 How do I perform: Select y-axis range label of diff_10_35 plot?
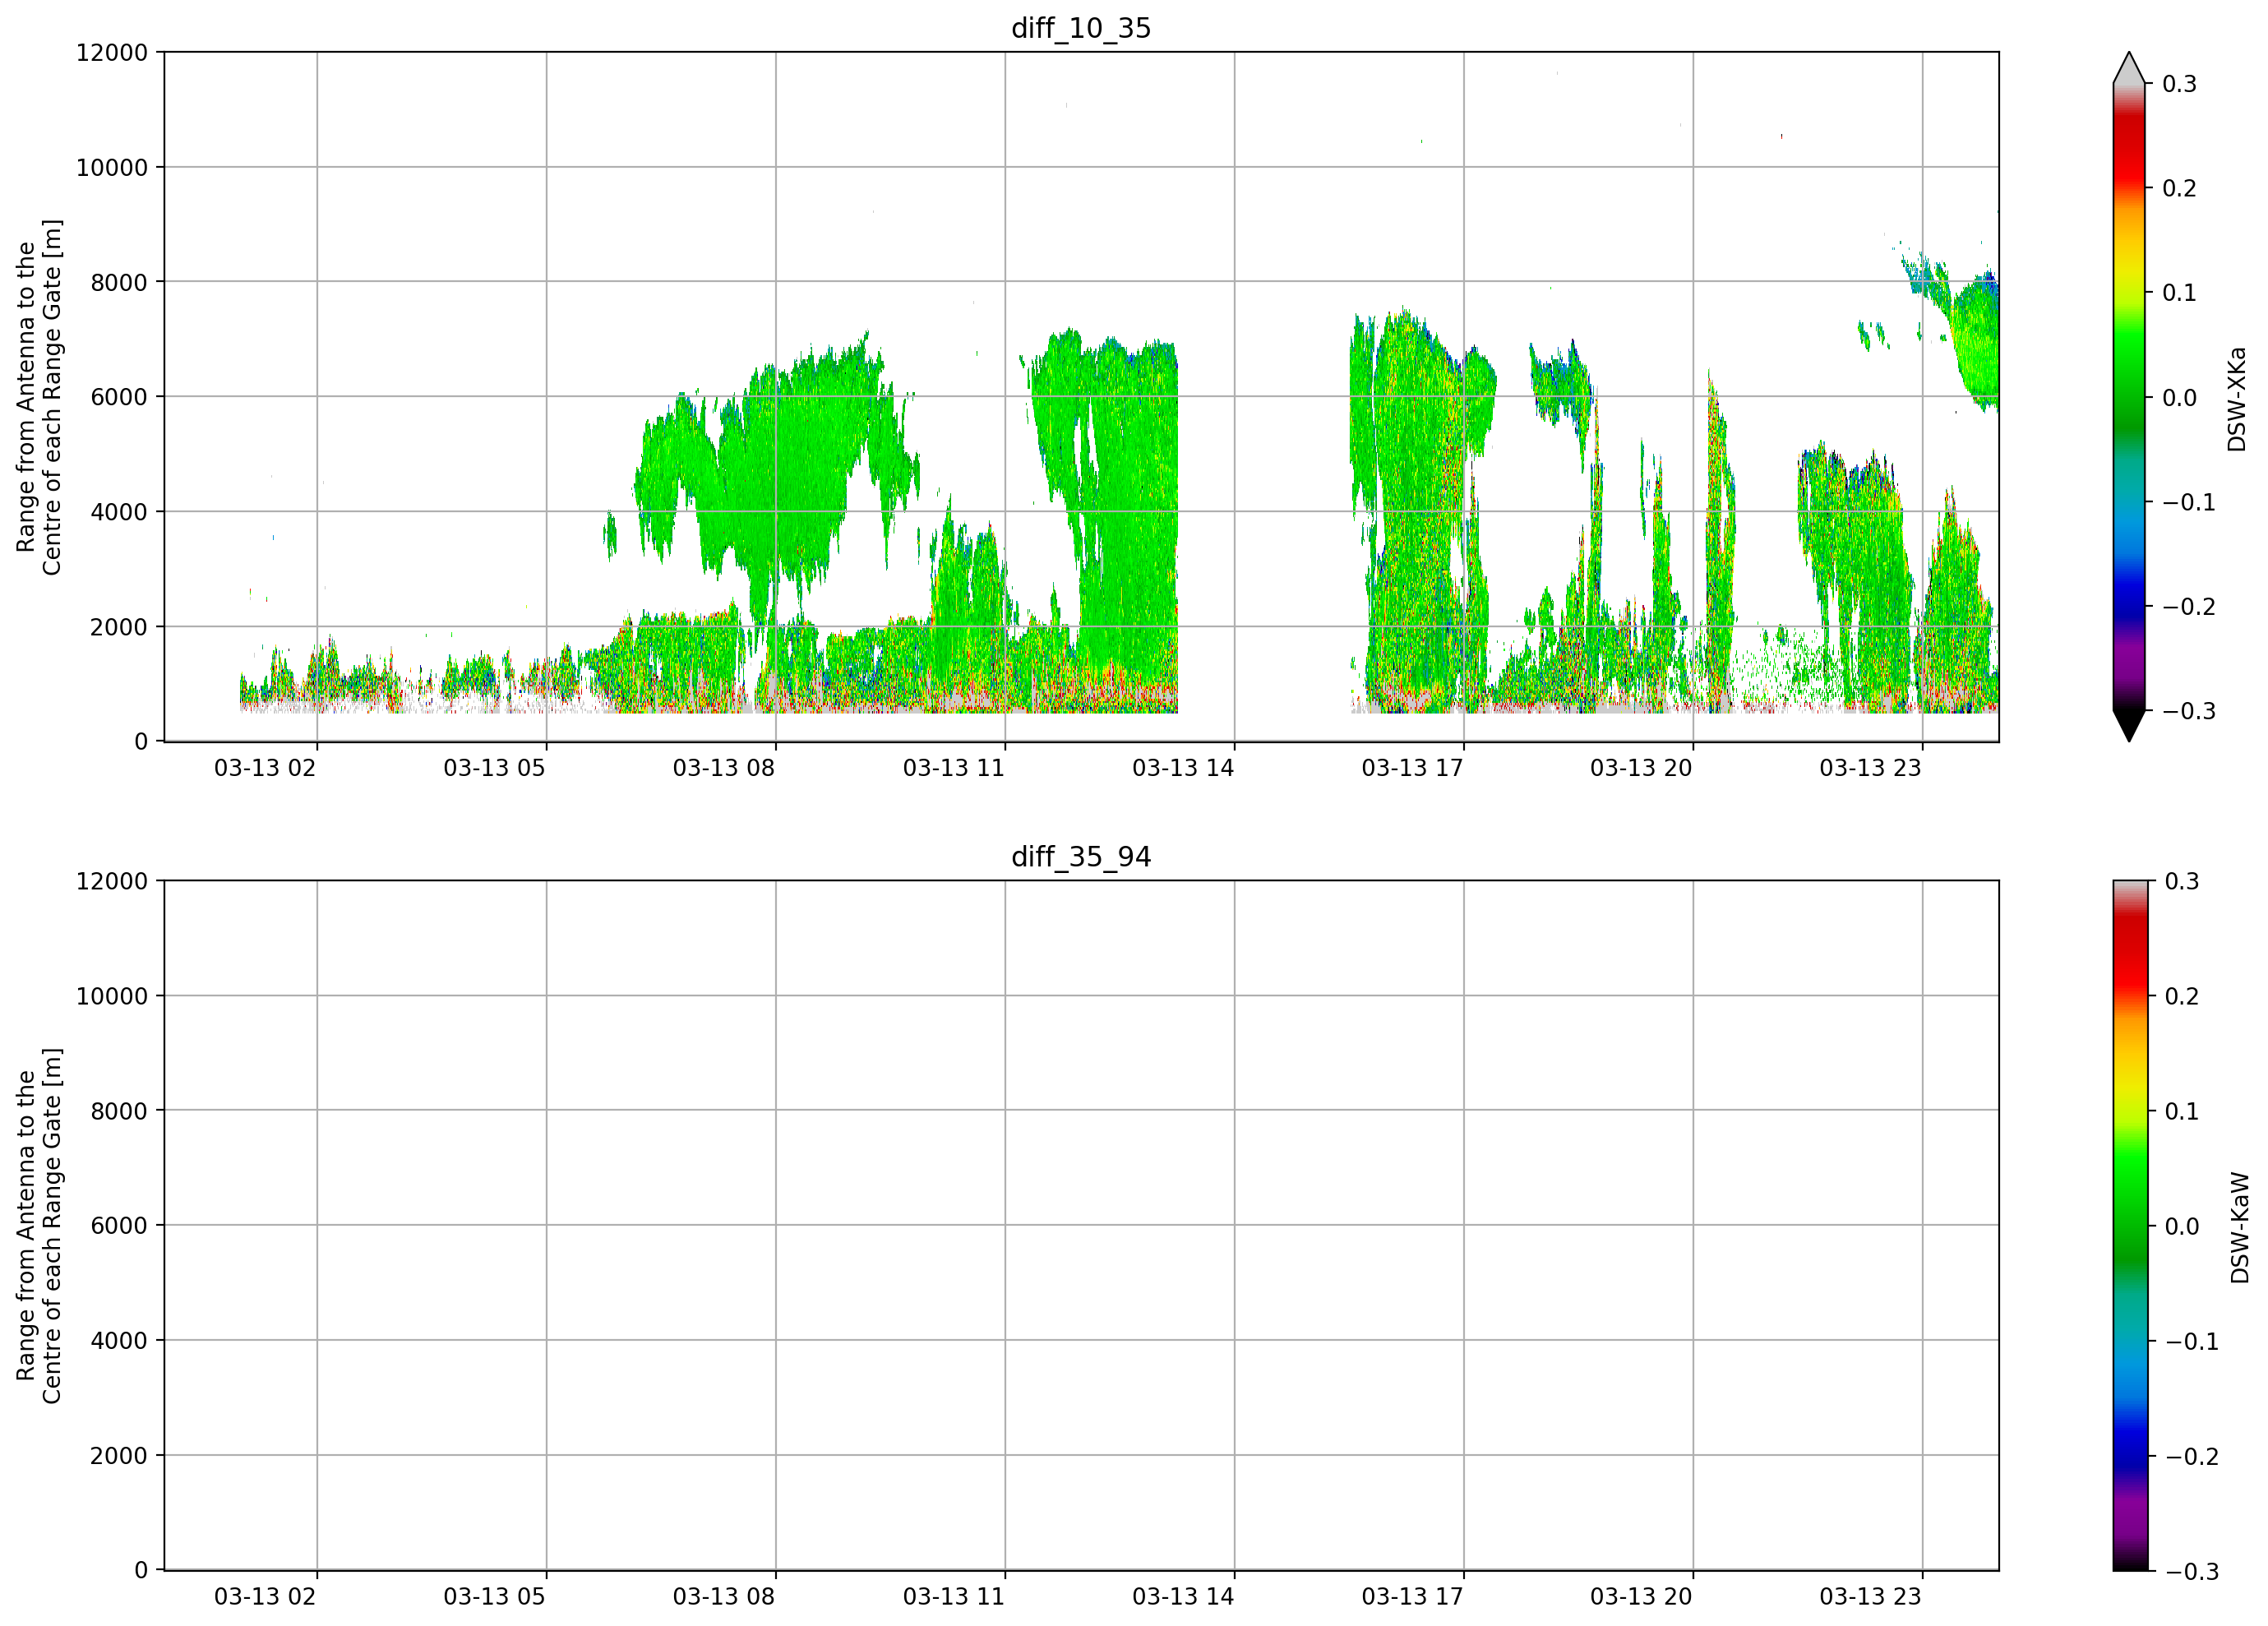[39, 397]
